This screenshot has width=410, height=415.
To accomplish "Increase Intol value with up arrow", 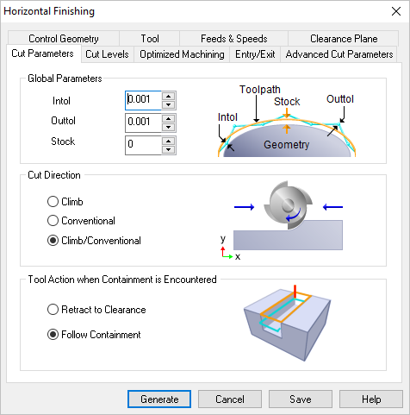I will (x=169, y=97).
